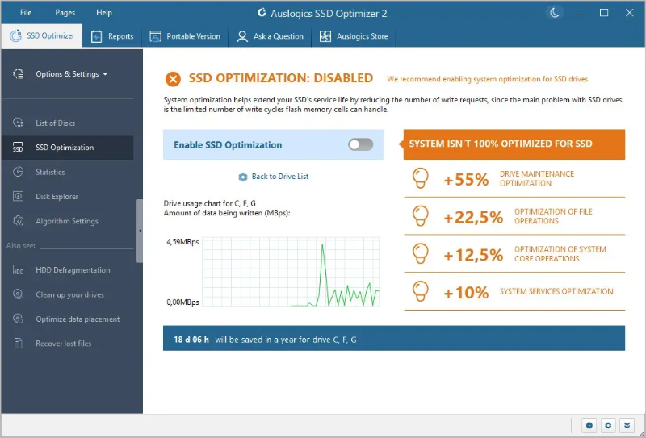The height and width of the screenshot is (438, 646).
Task: Open the File menu
Action: click(x=26, y=13)
